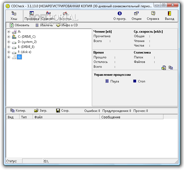Click Извлечь eject button
Screen dimensions: 184x170
44,25
